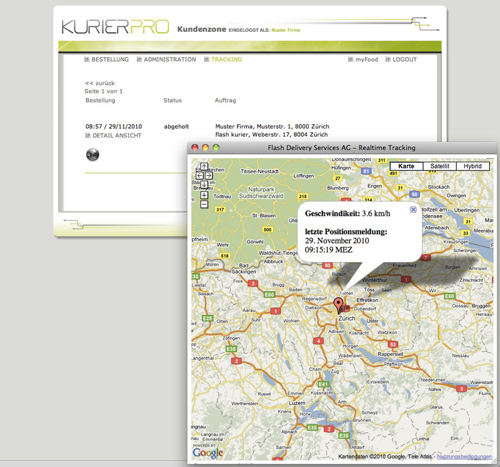Image resolution: width=500 pixels, height=467 pixels.
Task: Open the Nutzungsbedingungen link on the map
Action: [x=464, y=457]
